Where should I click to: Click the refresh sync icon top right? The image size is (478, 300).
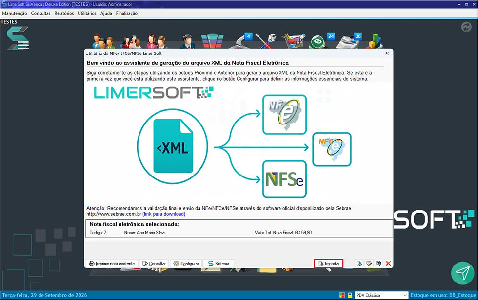click(x=466, y=27)
